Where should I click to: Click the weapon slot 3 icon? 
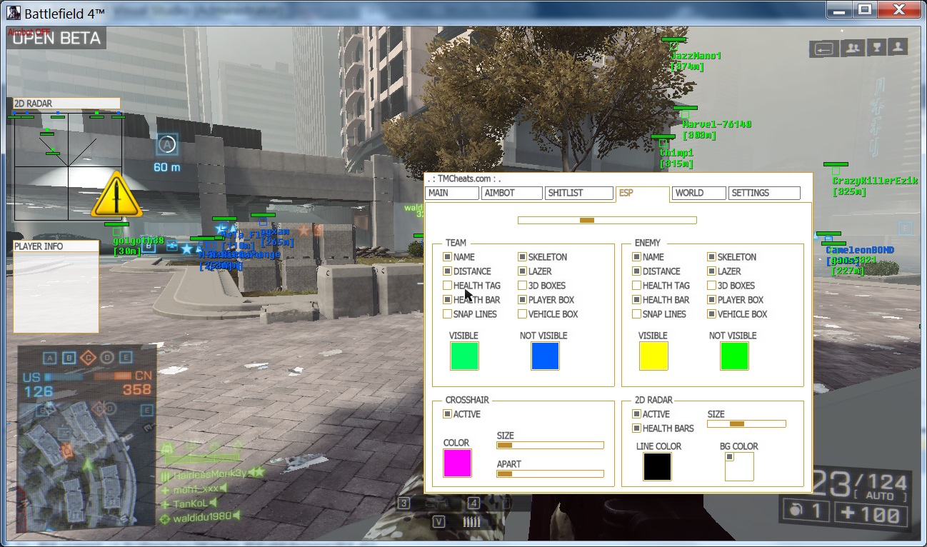(404, 503)
